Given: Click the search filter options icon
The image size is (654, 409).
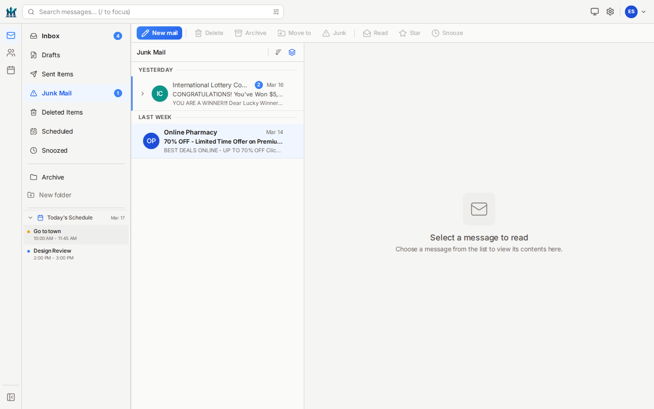Looking at the screenshot, I should point(276,12).
